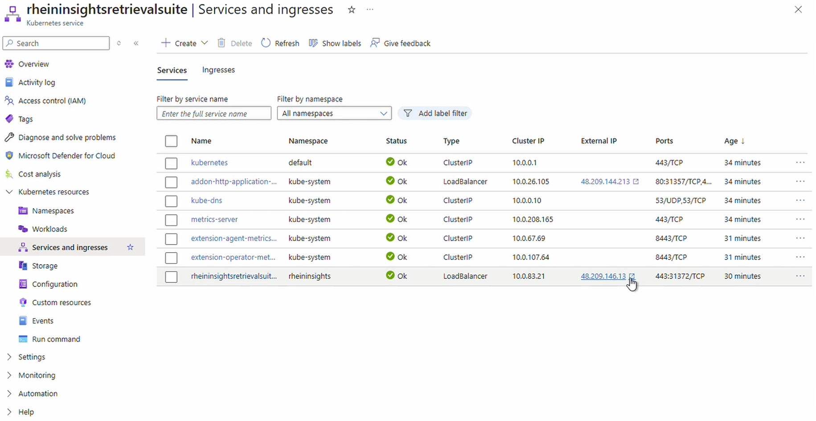Click Give feedback in the toolbar
The image size is (816, 421).
[x=400, y=43]
